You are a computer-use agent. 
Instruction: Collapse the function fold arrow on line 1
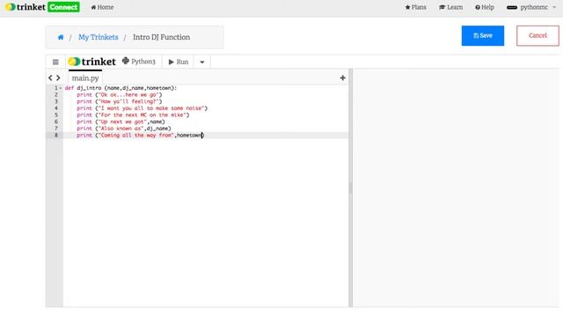61,88
